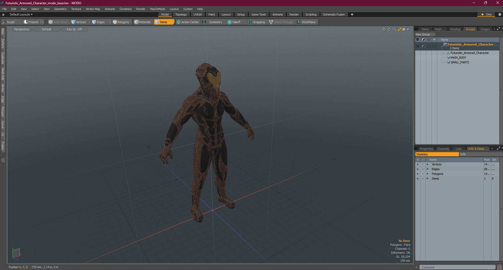Click the Command input field

457,267
